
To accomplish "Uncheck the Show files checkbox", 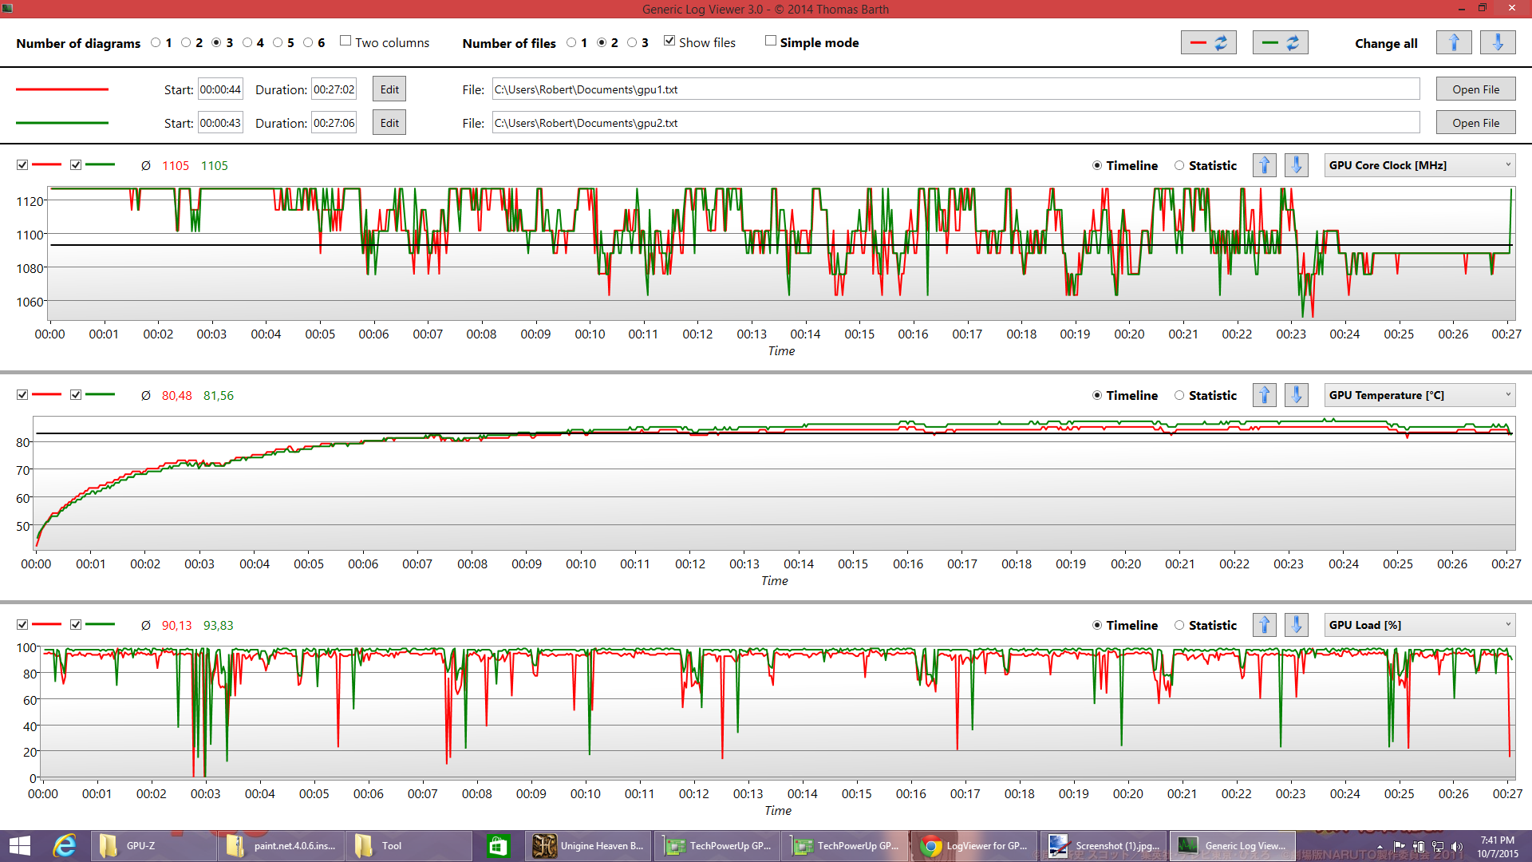I will click(x=669, y=42).
